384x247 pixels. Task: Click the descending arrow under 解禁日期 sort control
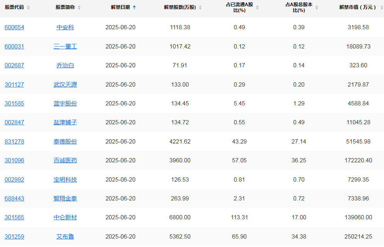tap(134, 9)
